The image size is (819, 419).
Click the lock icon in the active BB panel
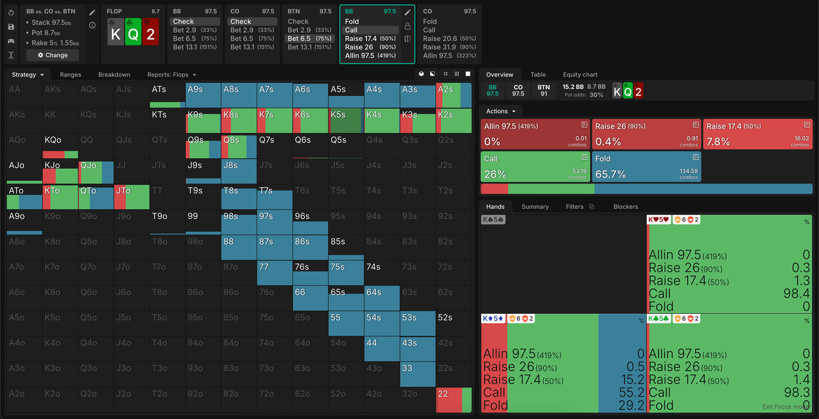click(407, 26)
